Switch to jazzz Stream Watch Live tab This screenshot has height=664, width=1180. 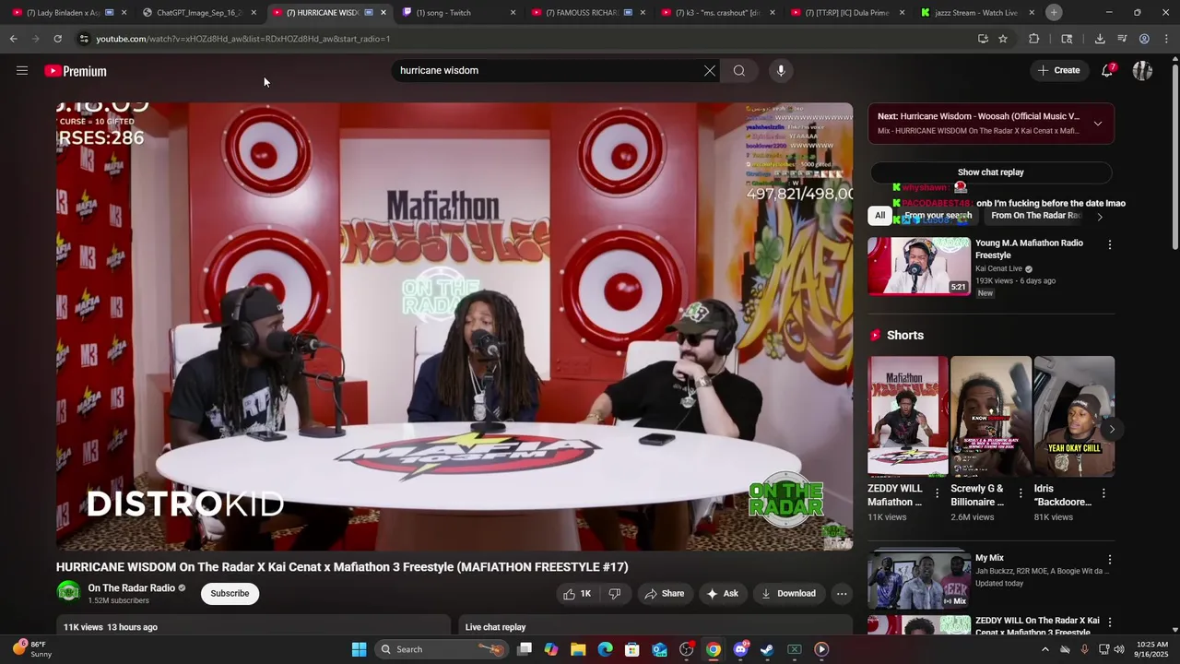coord(976,13)
